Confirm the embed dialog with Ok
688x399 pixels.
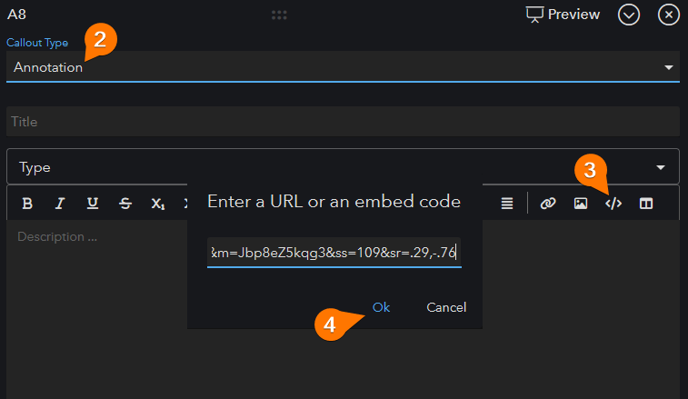tap(381, 307)
